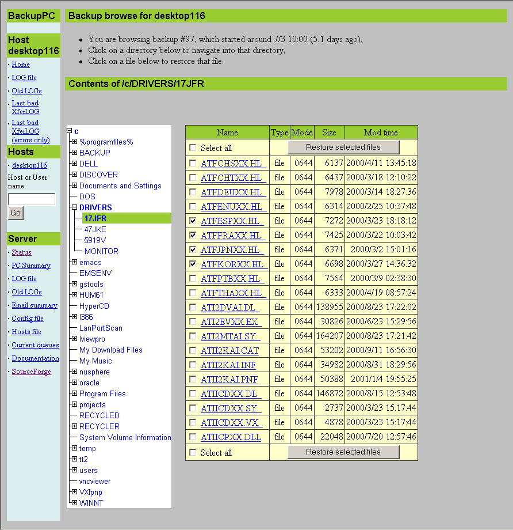
Task: Expand the WINNT folder node
Action: tap(75, 502)
